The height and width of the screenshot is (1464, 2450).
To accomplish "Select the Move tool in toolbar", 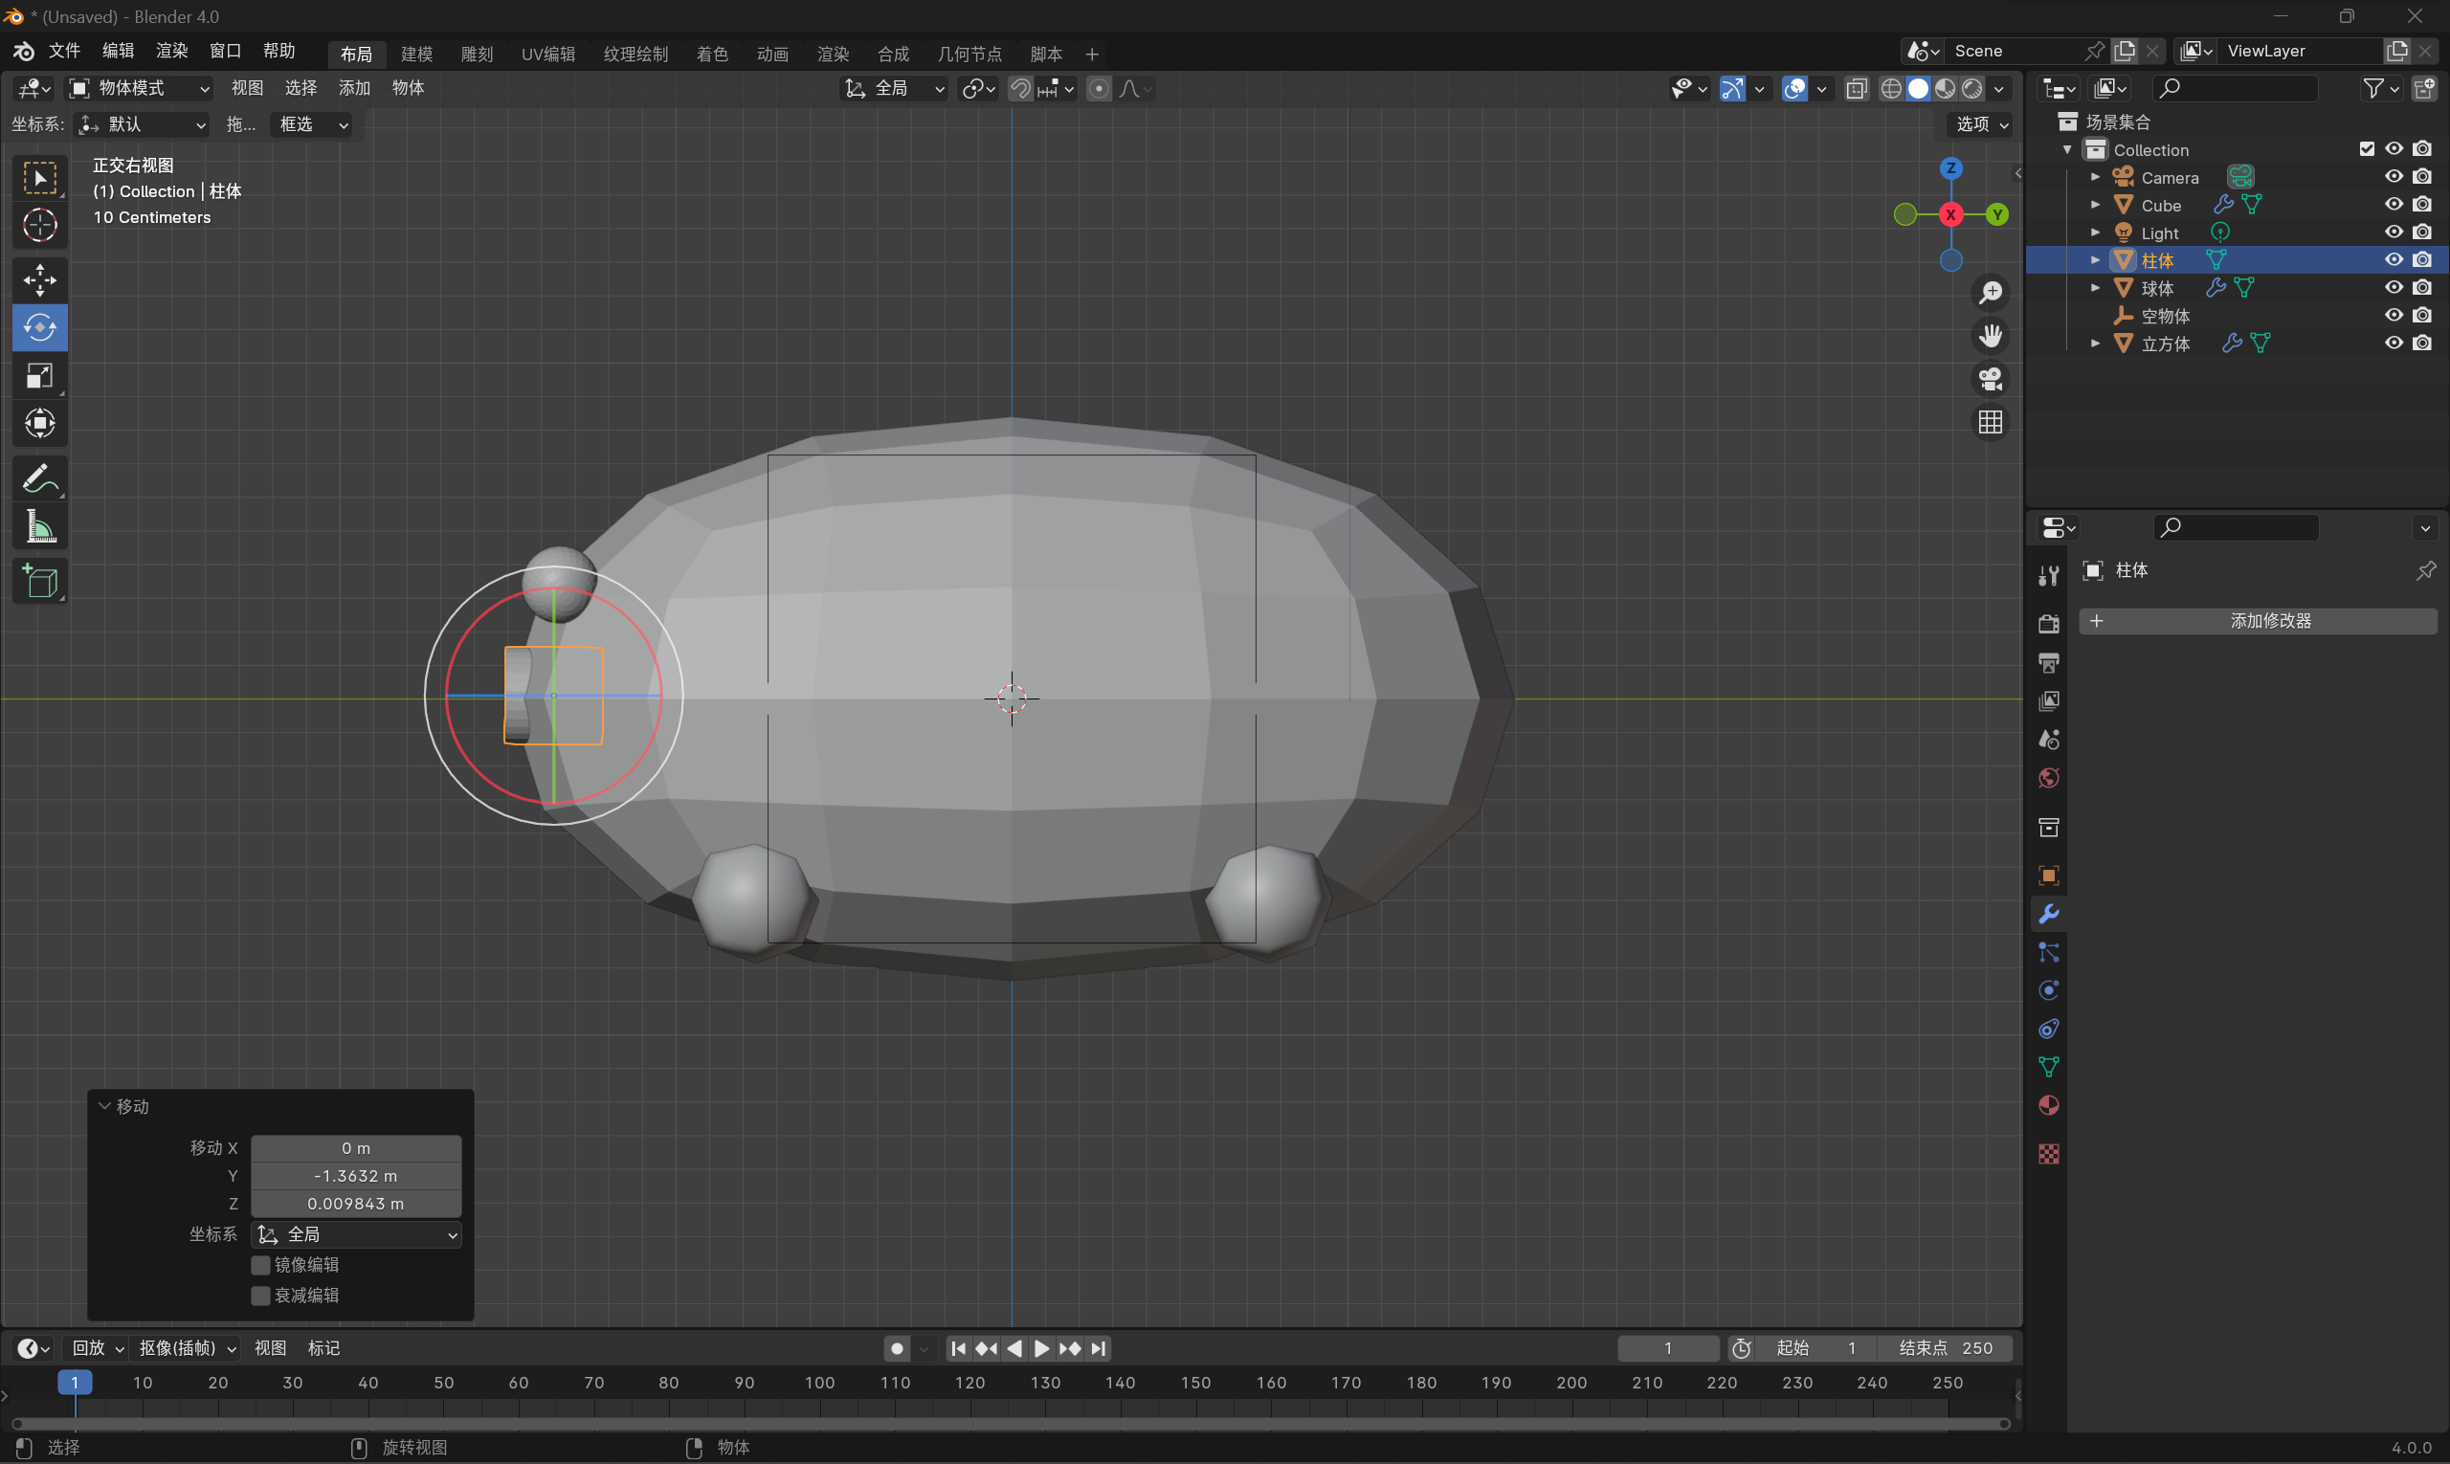I will point(39,280).
